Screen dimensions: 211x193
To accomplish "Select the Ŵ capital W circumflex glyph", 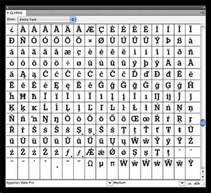I will pyautogui.click(x=135, y=141).
